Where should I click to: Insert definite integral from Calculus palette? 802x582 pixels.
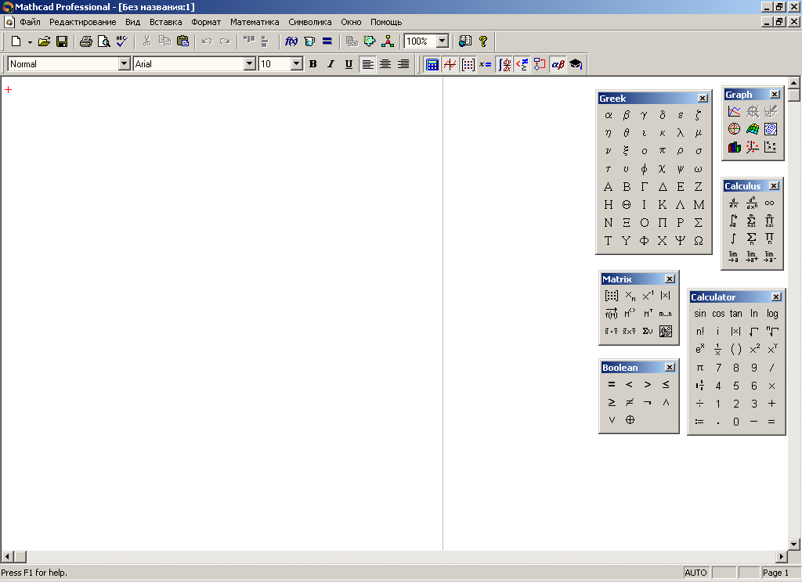pyautogui.click(x=733, y=221)
